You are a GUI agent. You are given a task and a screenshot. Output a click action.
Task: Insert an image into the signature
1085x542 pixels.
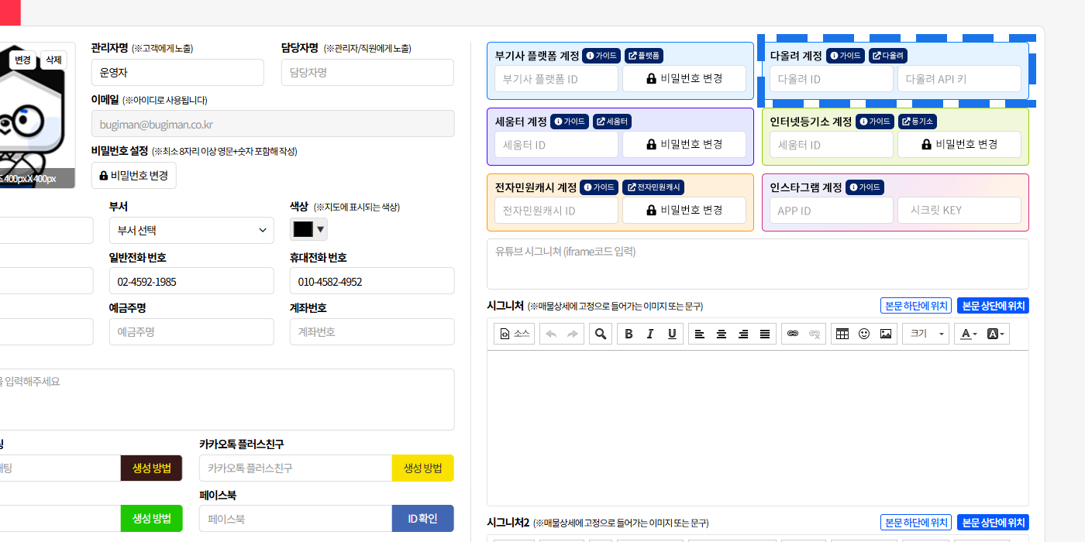tap(886, 334)
